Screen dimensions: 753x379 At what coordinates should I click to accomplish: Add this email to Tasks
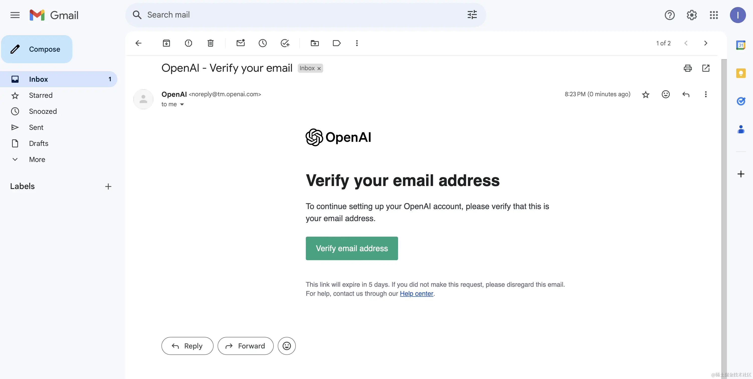(285, 43)
